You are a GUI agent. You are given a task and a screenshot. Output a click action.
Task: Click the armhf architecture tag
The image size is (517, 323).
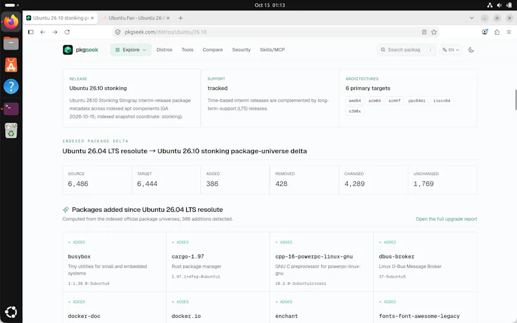[x=394, y=101]
